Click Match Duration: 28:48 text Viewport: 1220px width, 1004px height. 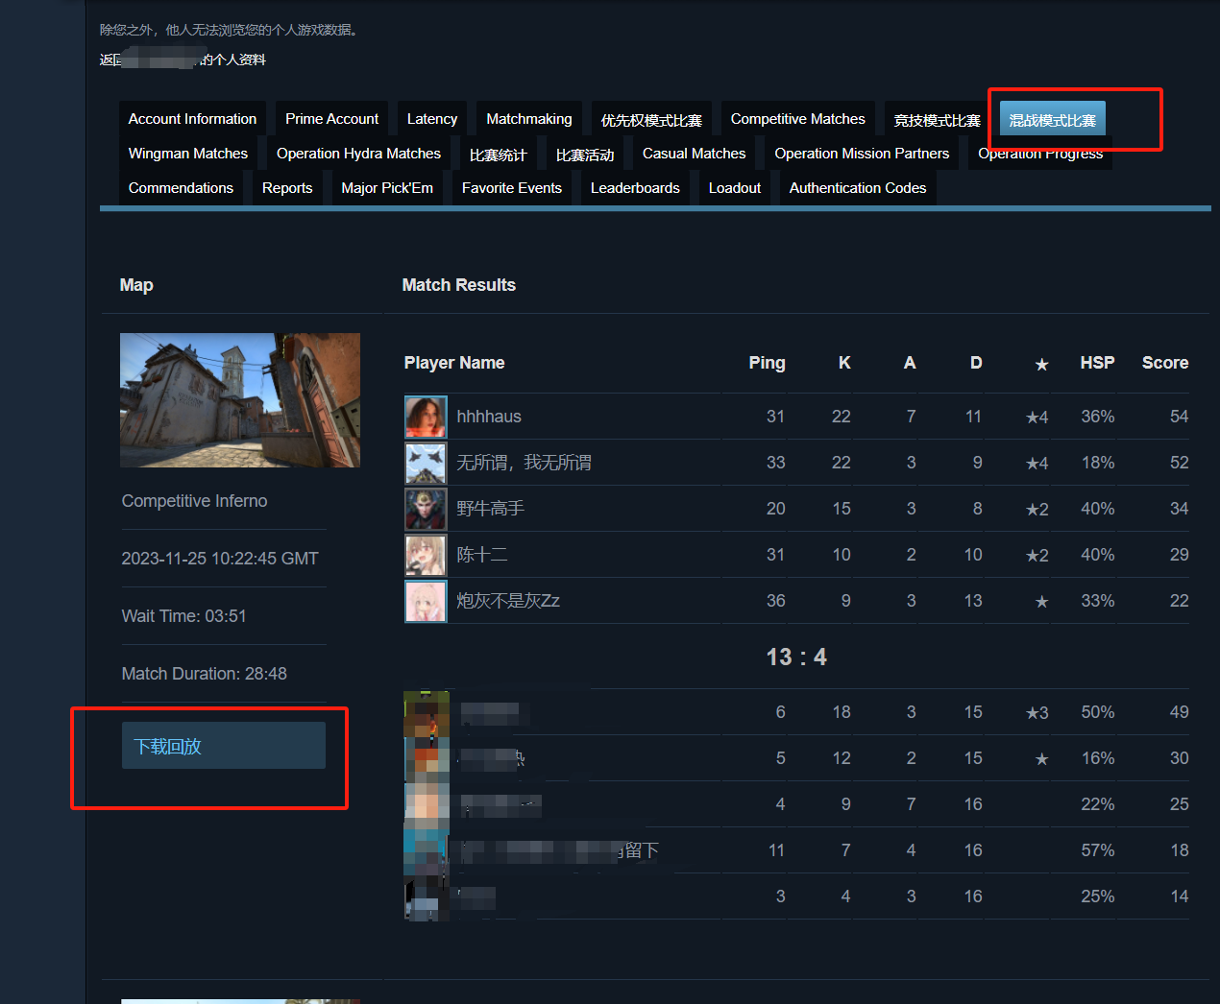click(204, 674)
